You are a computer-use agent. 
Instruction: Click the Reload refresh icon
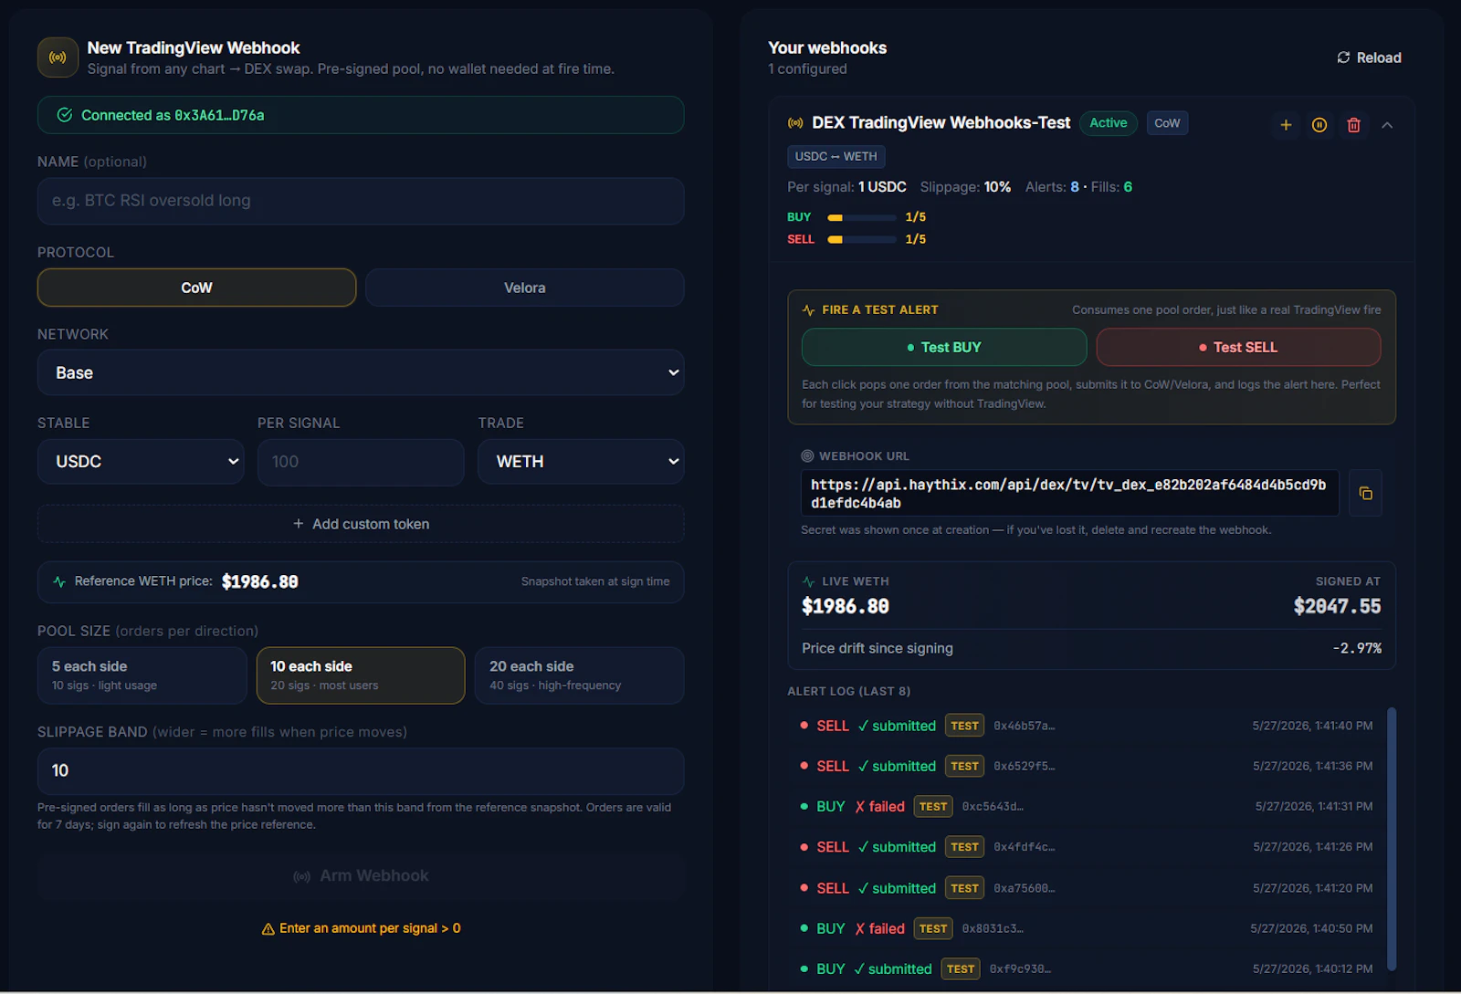[1343, 58]
